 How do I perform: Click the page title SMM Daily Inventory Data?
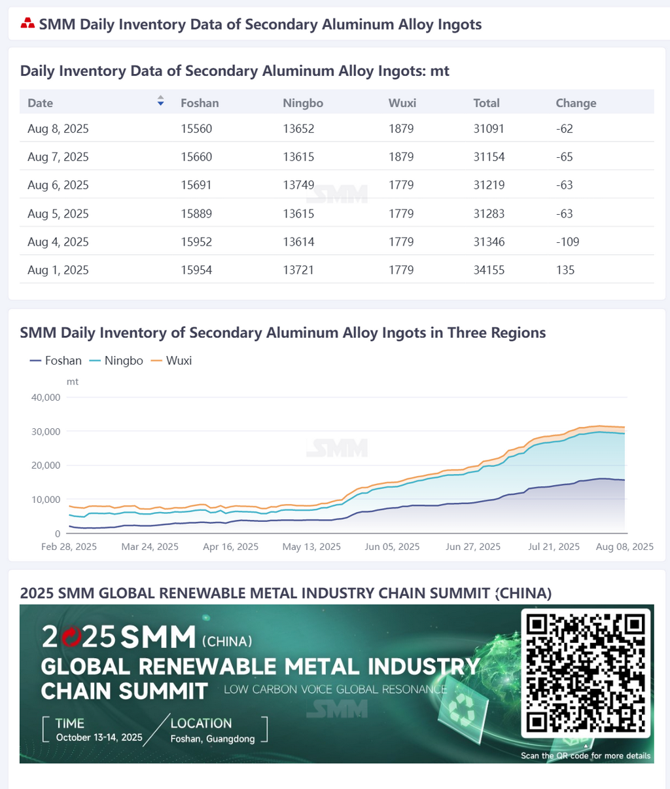[260, 25]
